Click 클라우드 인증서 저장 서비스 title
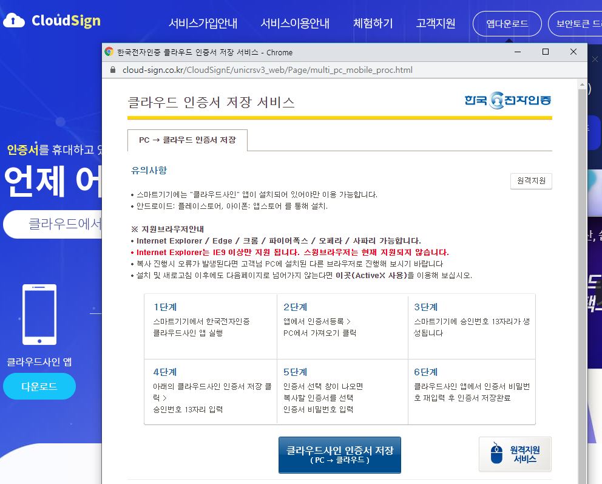 [211, 102]
